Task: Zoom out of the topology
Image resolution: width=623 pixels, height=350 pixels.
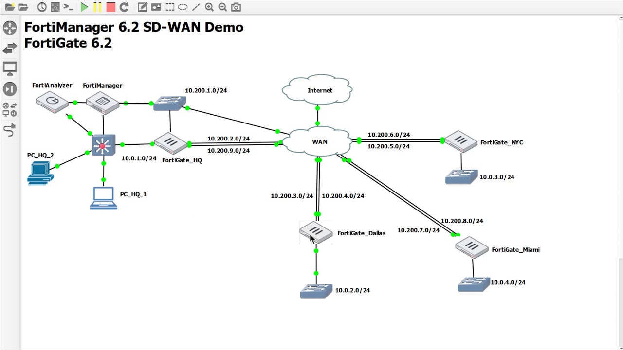Action: (x=222, y=7)
